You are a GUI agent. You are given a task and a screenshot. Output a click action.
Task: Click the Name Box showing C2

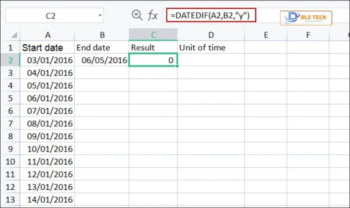[55, 16]
